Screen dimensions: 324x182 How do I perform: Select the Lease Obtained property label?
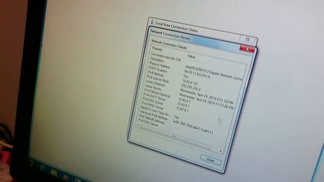(x=155, y=83)
